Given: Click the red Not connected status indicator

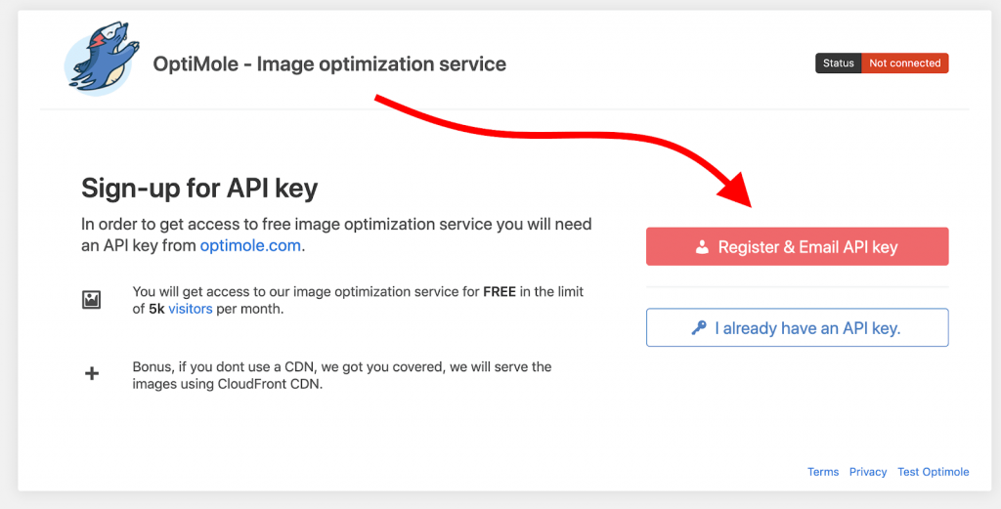Looking at the screenshot, I should [904, 64].
